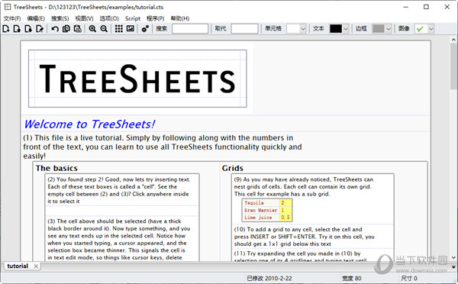Click the step (9) nested grids text
458x284 pixels.
pos(304,186)
